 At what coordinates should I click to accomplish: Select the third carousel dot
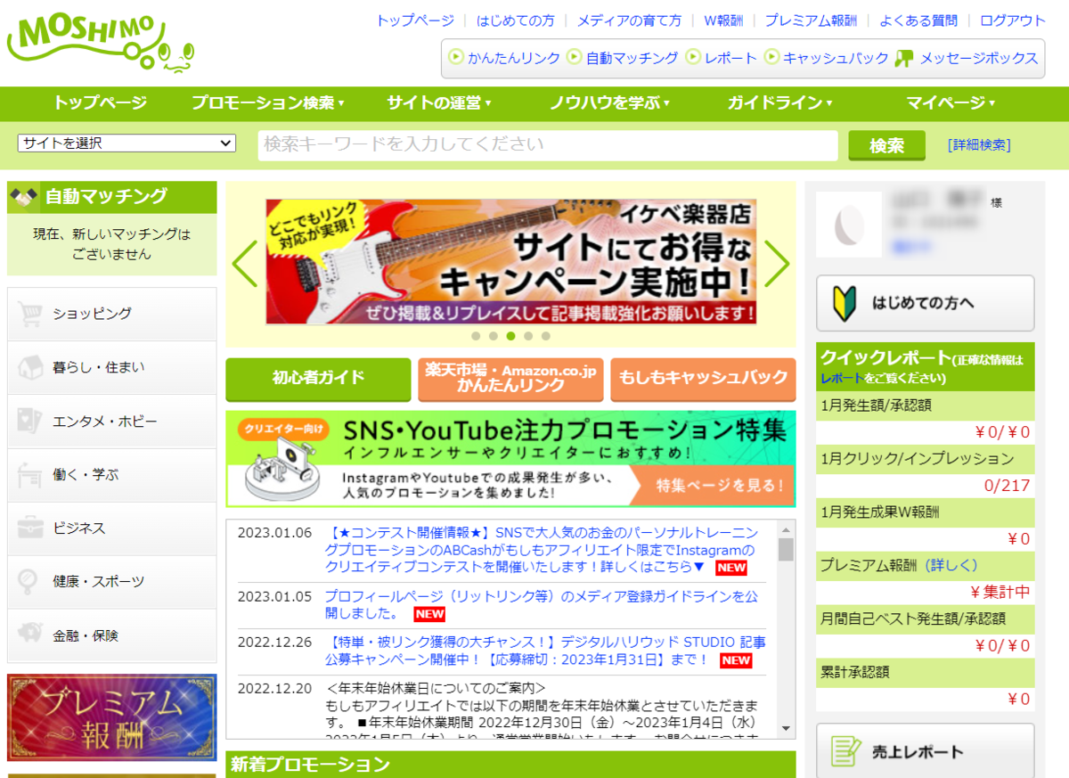510,336
